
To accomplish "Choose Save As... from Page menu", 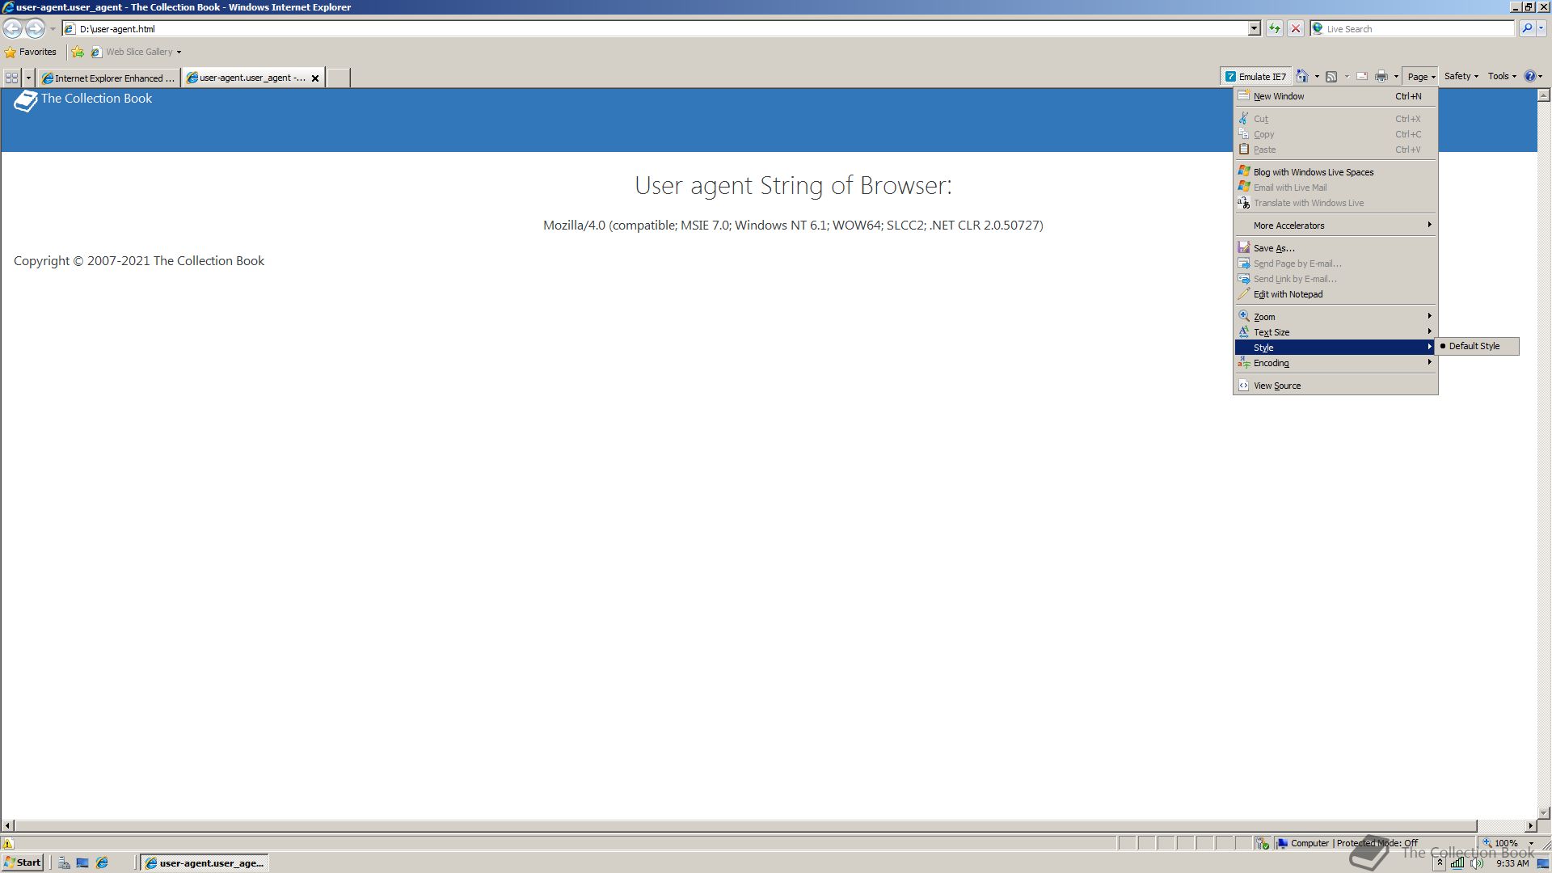I will tap(1335, 248).
